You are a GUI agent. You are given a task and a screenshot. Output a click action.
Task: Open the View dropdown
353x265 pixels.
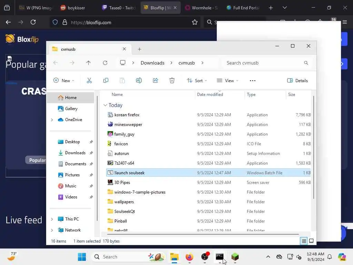point(228,81)
